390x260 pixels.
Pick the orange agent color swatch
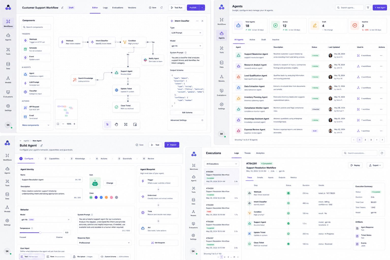pos(106,197)
